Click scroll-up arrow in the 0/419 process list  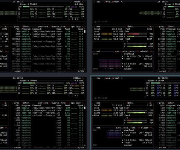(x=85, y=106)
